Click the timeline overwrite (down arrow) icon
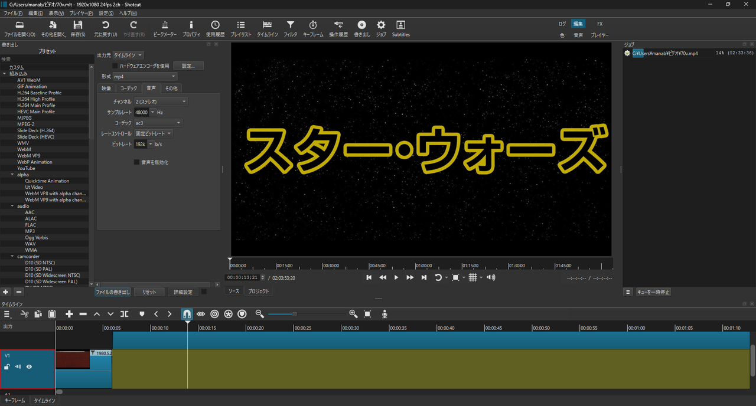The height and width of the screenshot is (406, 756). (110, 314)
